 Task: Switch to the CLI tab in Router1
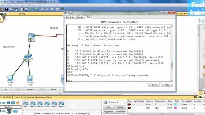88,17
